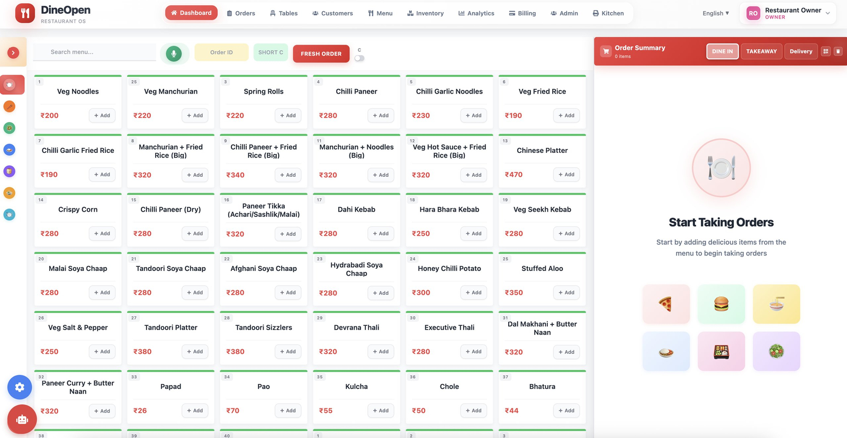Go to the Kitchen tab
Image resolution: width=847 pixels, height=438 pixels.
608,13
